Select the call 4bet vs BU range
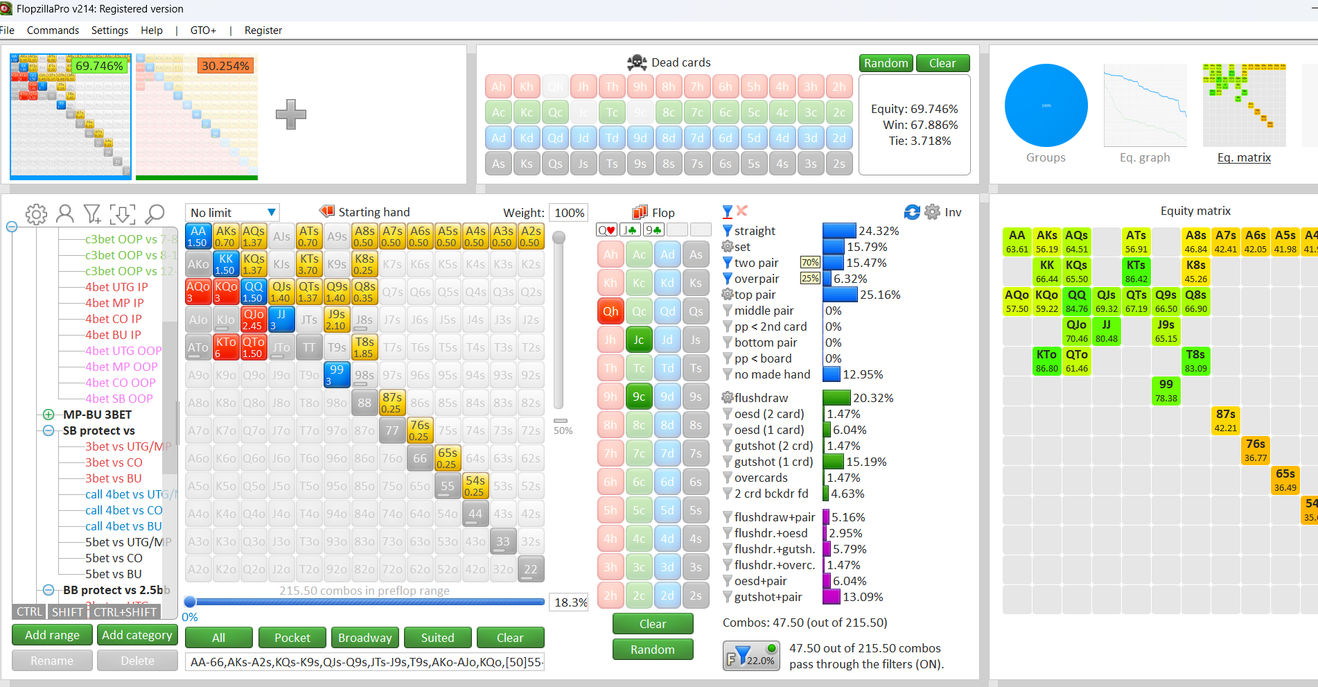Image resolution: width=1318 pixels, height=687 pixels. coord(123,526)
